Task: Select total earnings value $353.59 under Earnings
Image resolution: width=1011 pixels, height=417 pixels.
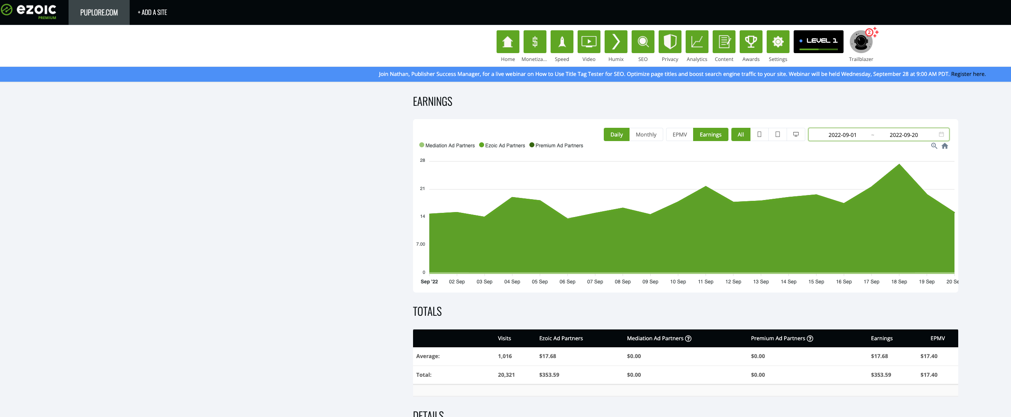Action: click(881, 375)
